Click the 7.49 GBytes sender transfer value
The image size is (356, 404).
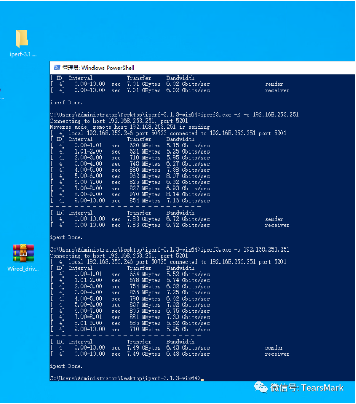(x=143, y=348)
